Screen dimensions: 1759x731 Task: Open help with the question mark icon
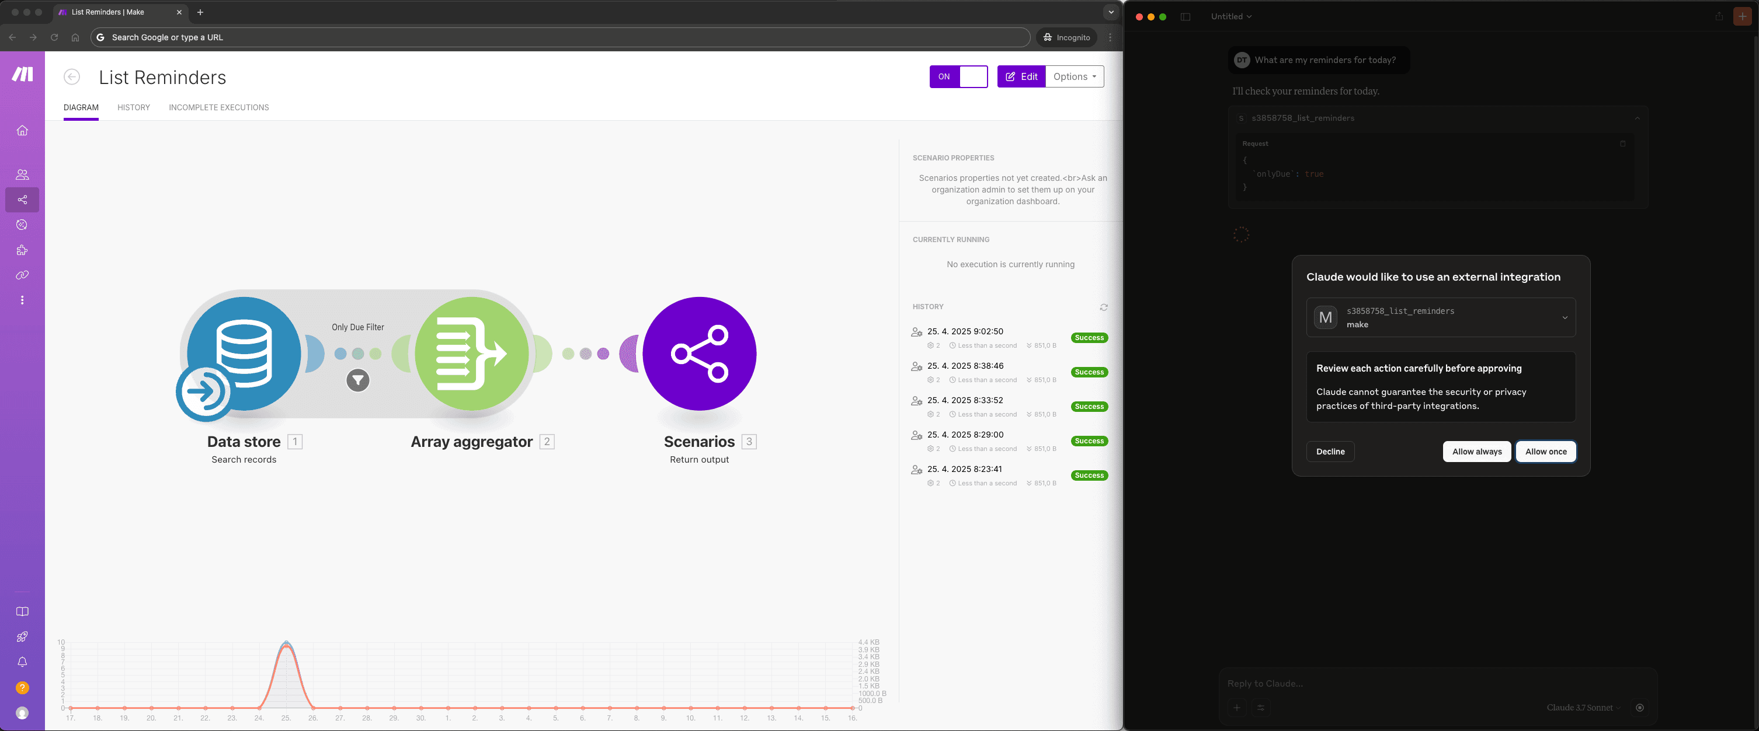click(x=22, y=687)
